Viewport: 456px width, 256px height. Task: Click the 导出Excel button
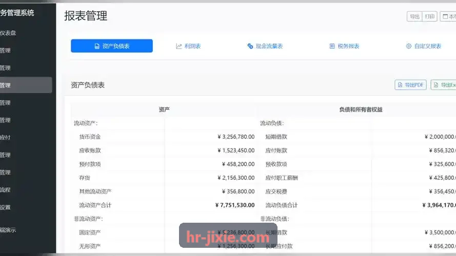pos(444,85)
